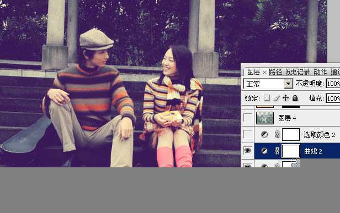
Task: Click adjustment icon of 曲线 2 layer
Action: (x=264, y=151)
